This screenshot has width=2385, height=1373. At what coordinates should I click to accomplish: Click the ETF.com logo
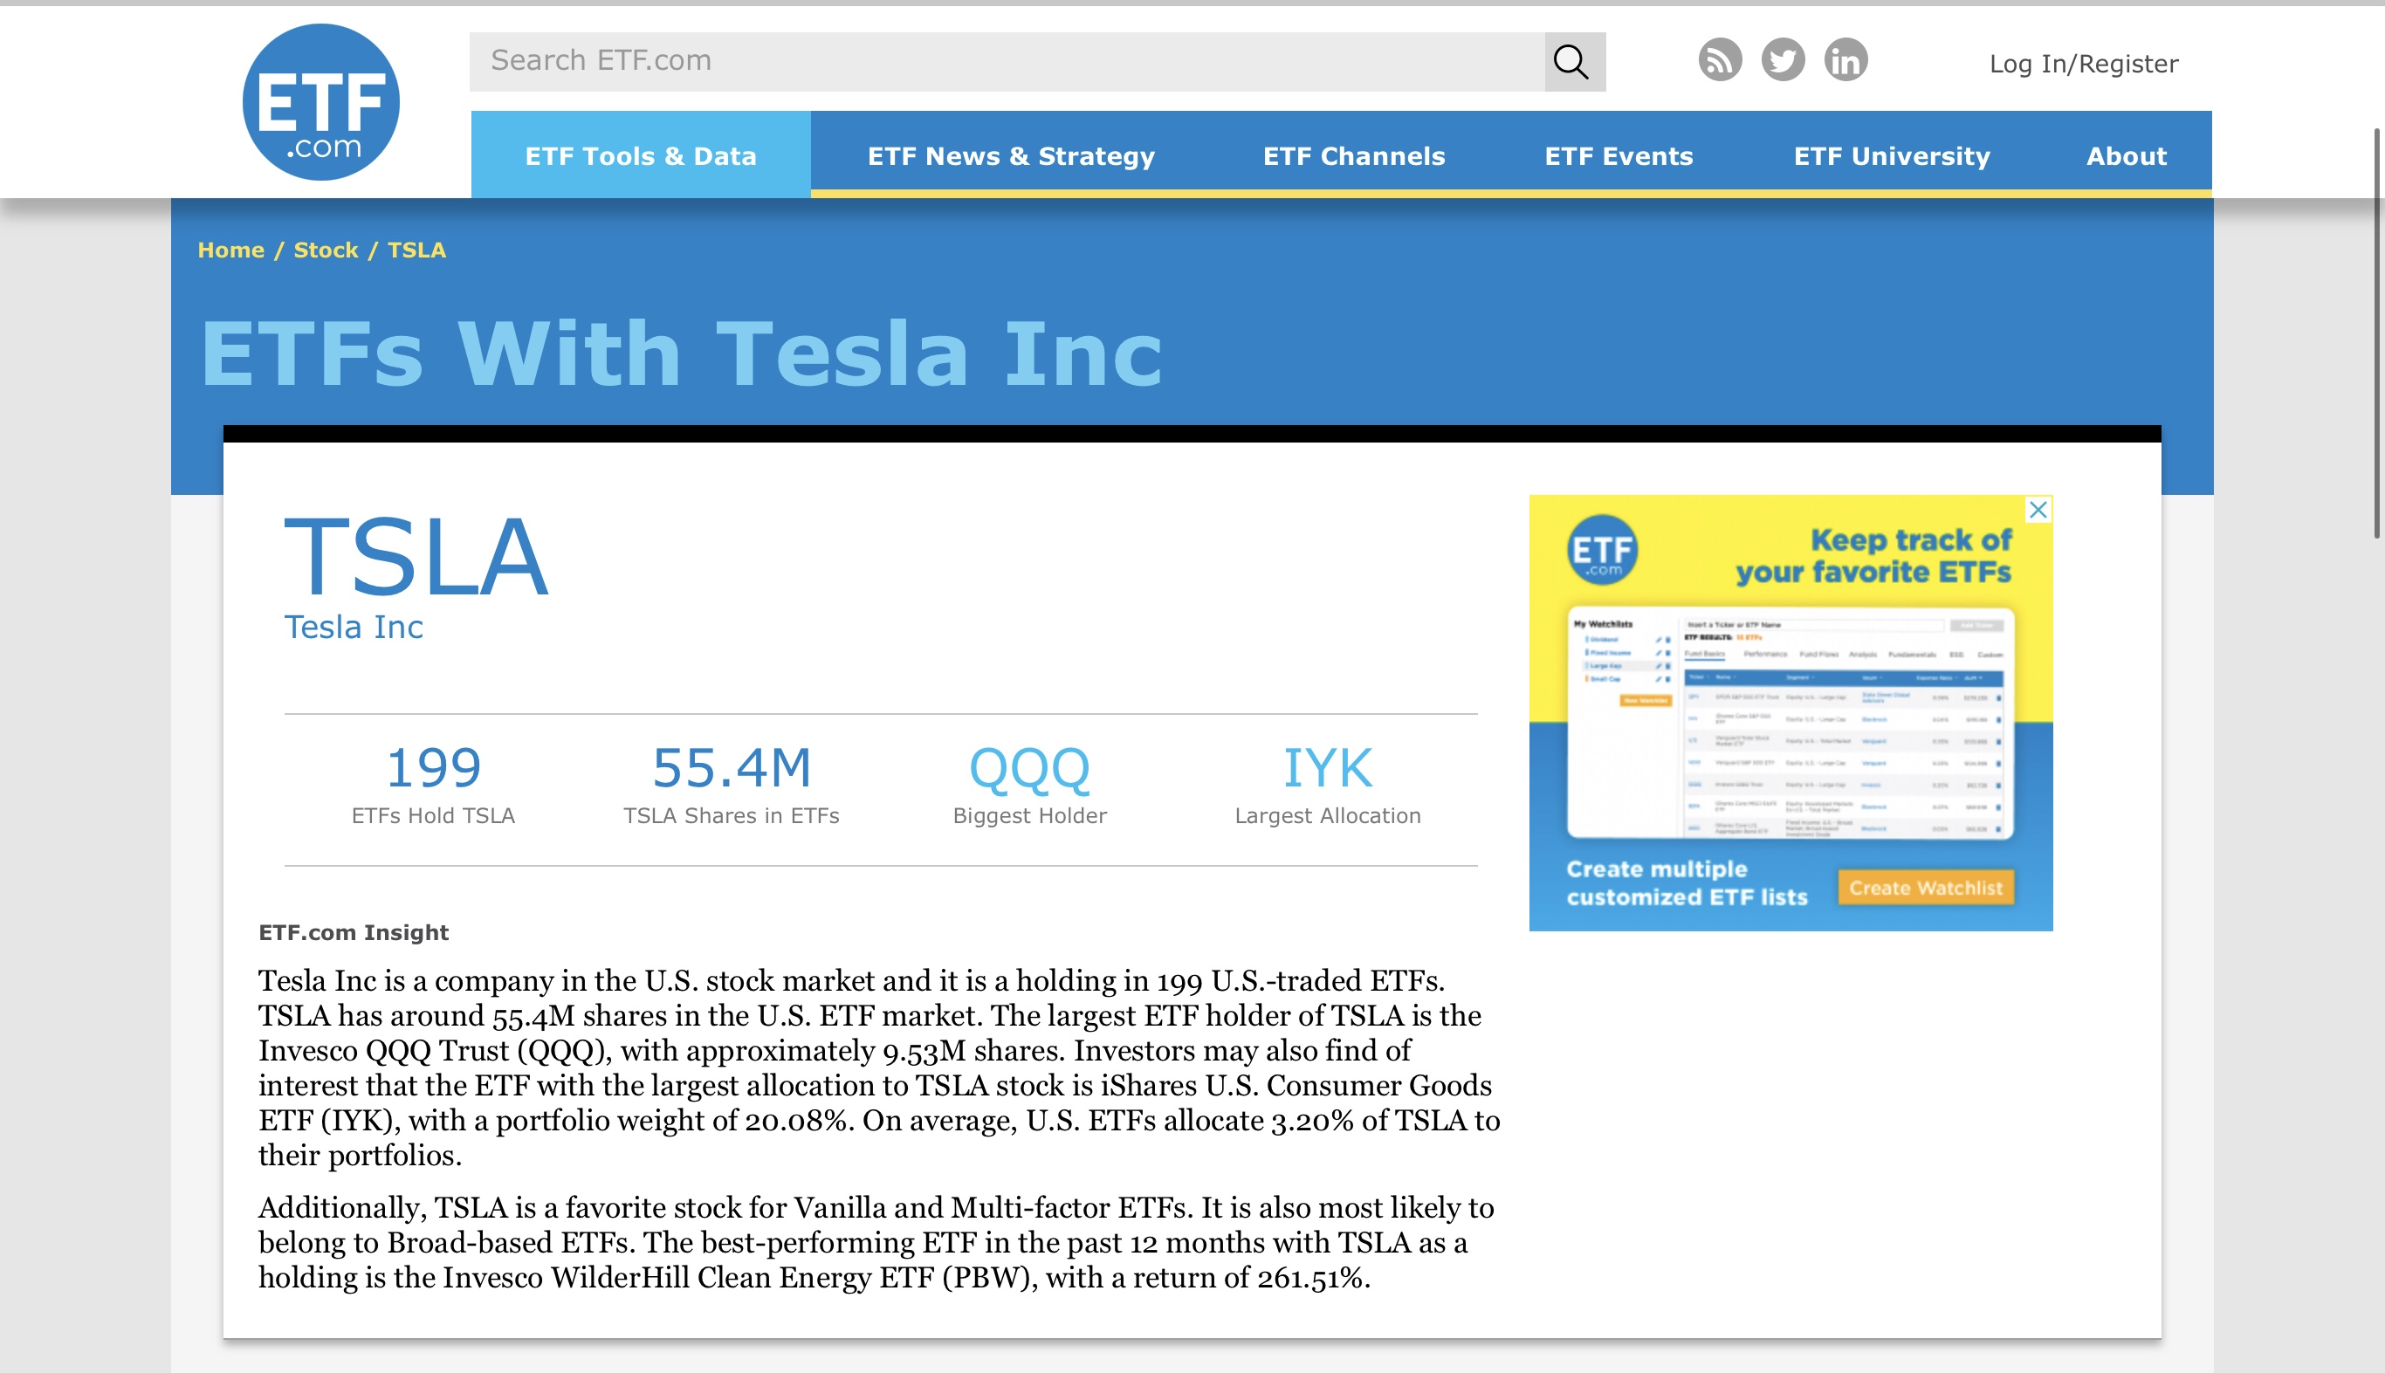click(x=320, y=102)
